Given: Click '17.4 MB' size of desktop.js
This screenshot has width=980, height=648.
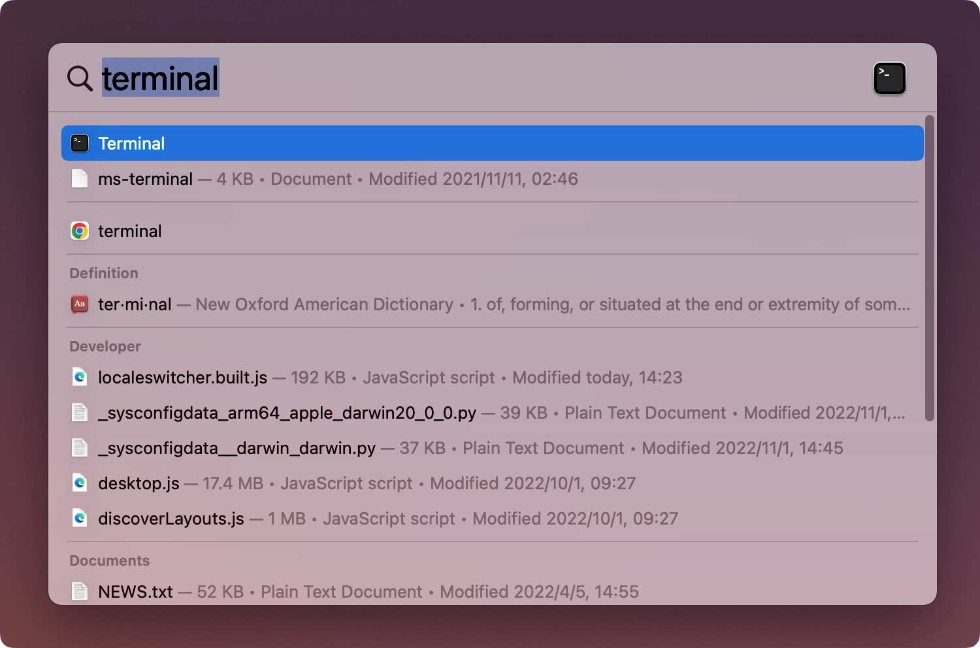Looking at the screenshot, I should click(x=233, y=483).
